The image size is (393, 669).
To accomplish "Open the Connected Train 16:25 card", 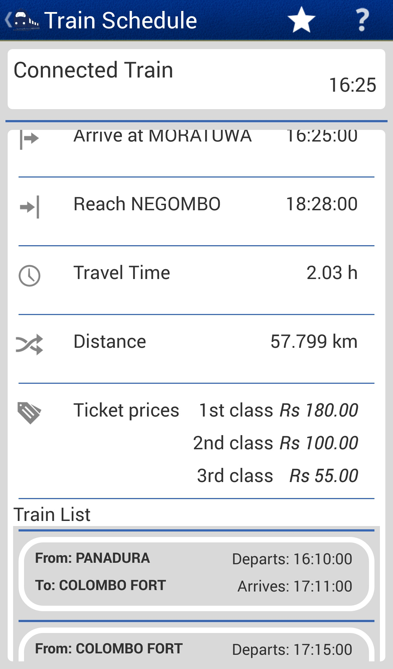I will [196, 79].
